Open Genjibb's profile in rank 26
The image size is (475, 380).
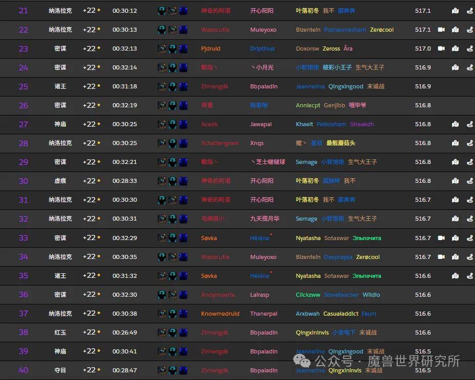334,105
